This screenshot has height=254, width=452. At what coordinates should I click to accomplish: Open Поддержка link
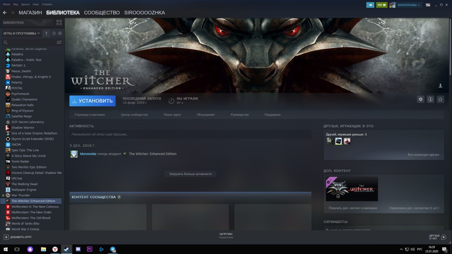(x=272, y=115)
